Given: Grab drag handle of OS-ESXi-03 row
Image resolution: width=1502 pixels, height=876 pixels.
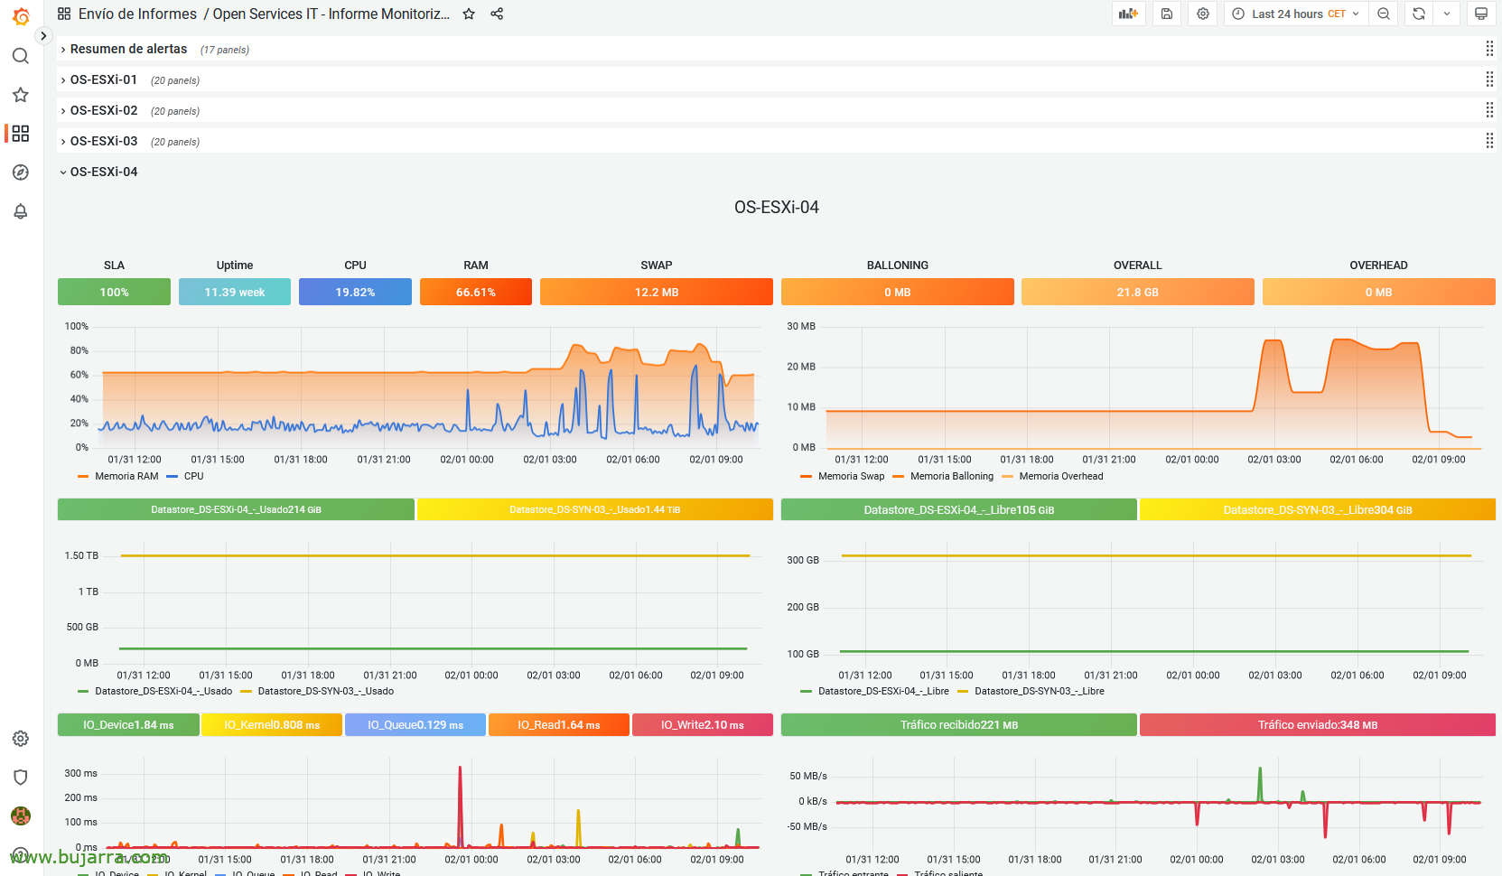Looking at the screenshot, I should (x=1489, y=141).
